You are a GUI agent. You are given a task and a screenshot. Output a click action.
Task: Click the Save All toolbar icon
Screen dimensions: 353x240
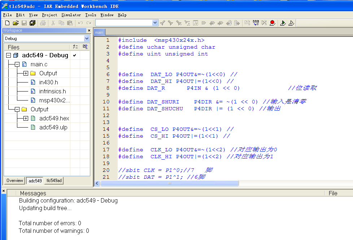click(32, 23)
